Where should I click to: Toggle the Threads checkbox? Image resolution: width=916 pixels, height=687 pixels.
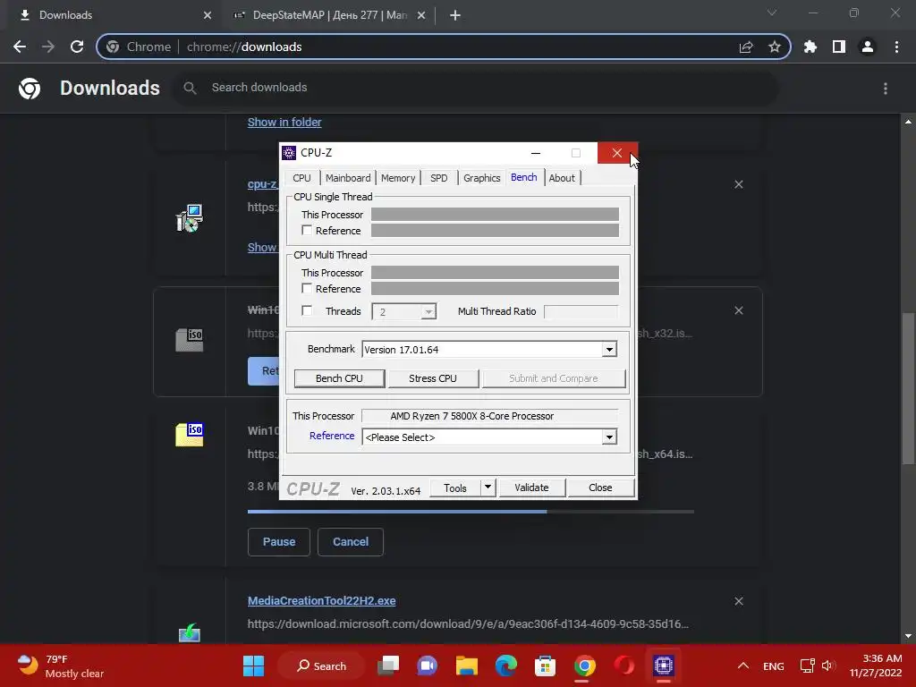point(307,310)
